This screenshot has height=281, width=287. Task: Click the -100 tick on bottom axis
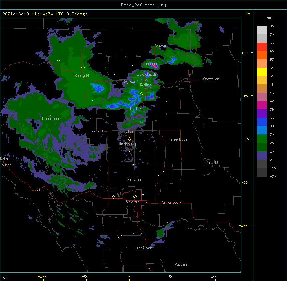(x=42, y=277)
